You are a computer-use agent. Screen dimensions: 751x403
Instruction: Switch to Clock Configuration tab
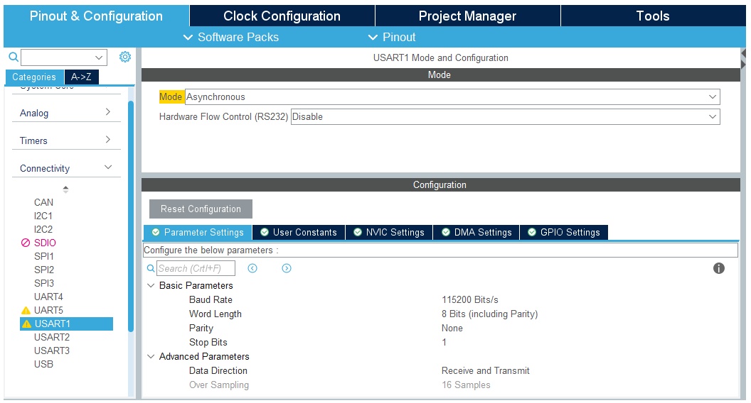pyautogui.click(x=282, y=16)
